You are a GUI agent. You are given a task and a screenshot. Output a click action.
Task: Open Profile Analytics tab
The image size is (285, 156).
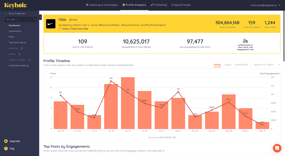coord(134,5)
